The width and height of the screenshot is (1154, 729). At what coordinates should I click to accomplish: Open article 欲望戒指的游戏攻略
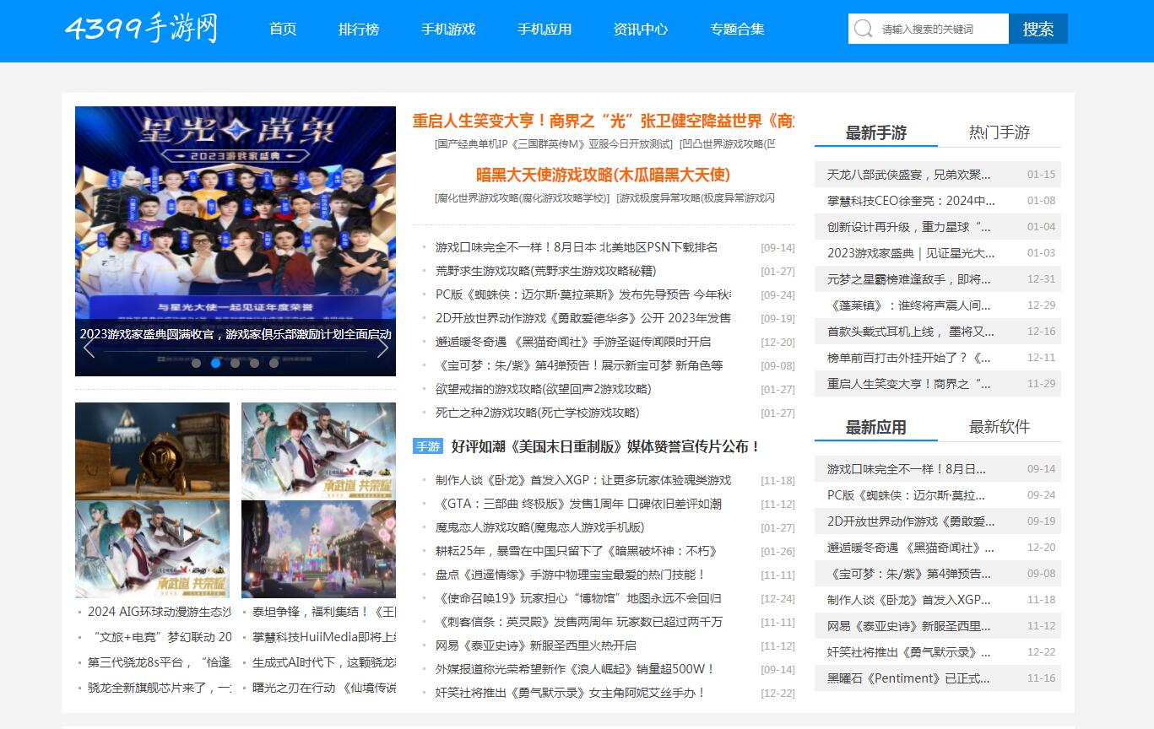(543, 389)
